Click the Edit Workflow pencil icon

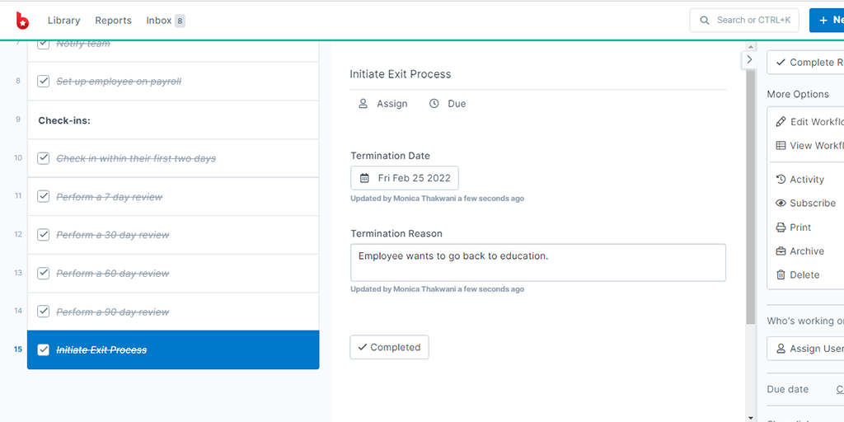point(781,122)
